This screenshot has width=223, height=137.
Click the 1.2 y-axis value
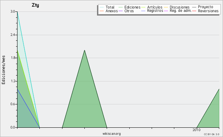click(13, 81)
